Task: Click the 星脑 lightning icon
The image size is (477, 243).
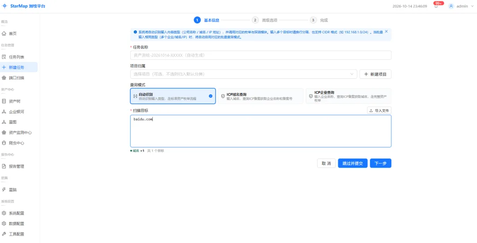Action: pos(4,190)
